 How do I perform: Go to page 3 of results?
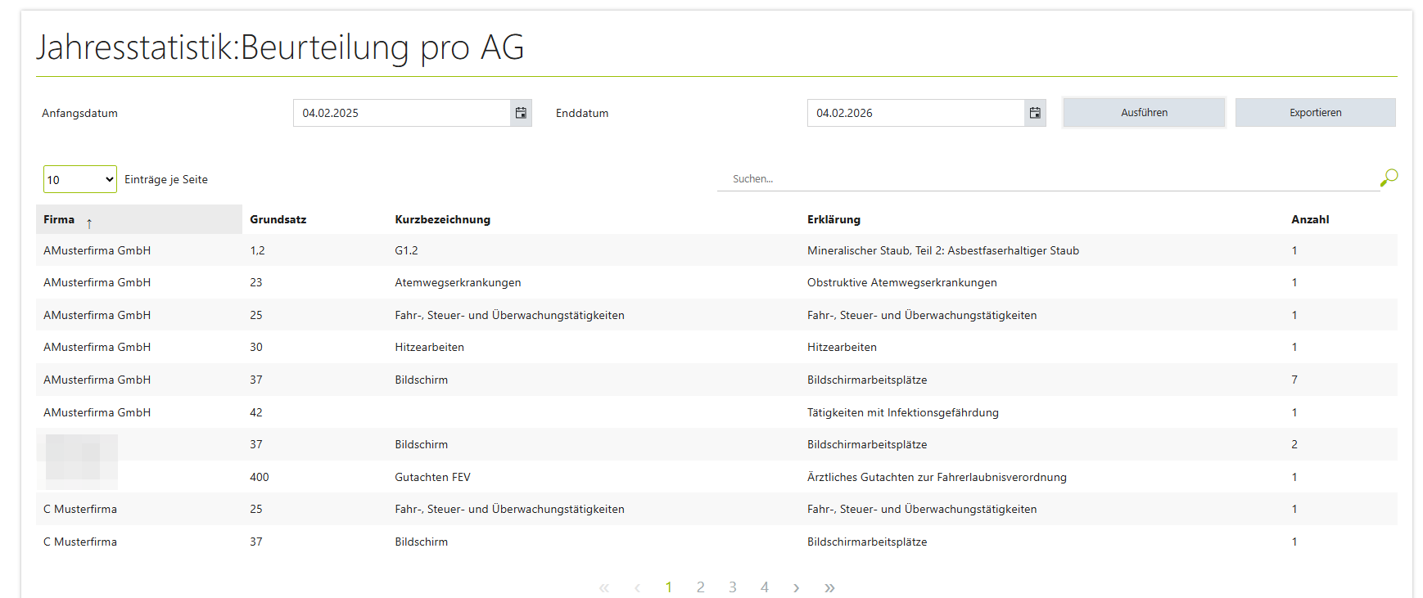[733, 587]
